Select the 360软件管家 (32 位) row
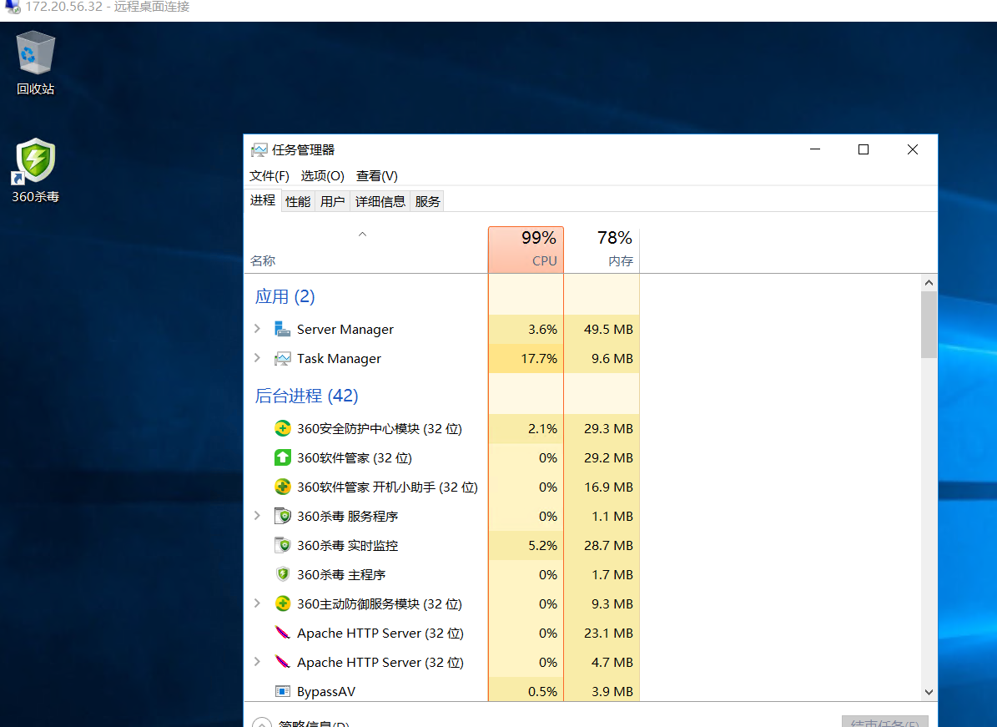This screenshot has height=727, width=997. coord(442,457)
